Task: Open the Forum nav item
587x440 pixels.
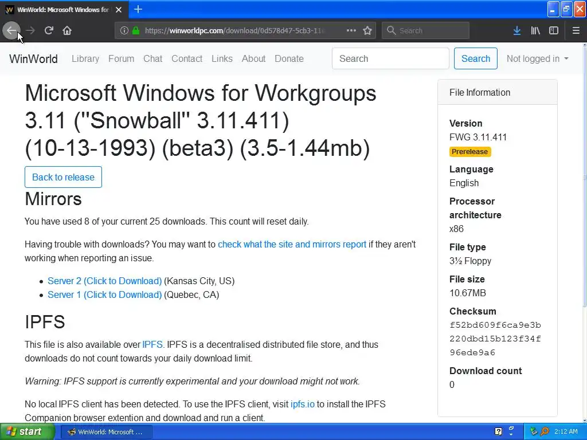Action: click(x=122, y=59)
